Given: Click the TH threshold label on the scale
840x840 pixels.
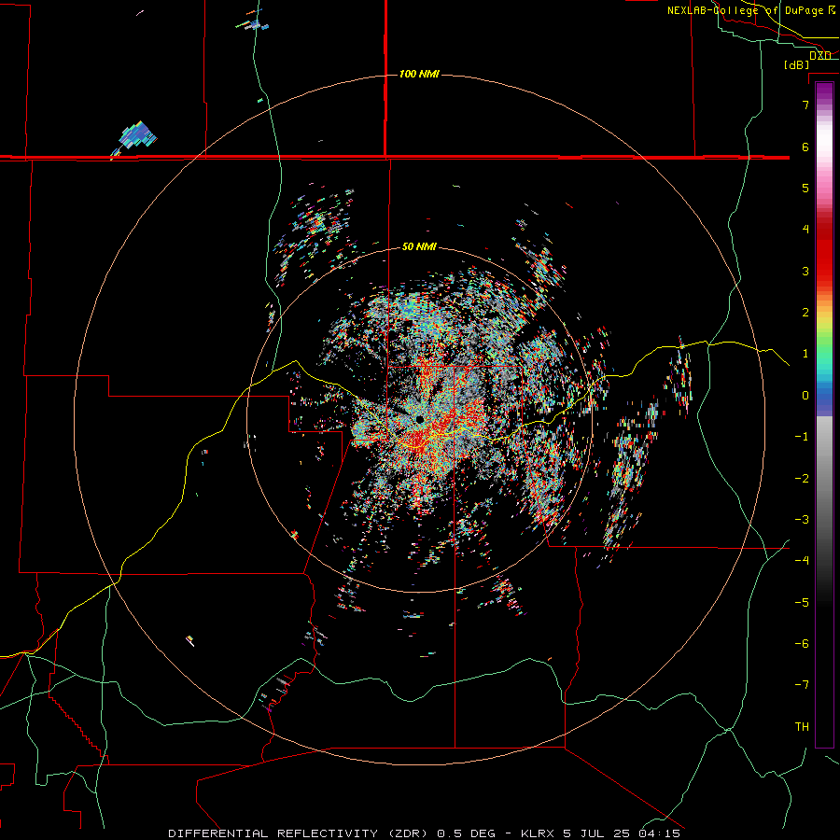Looking at the screenshot, I should click(802, 727).
